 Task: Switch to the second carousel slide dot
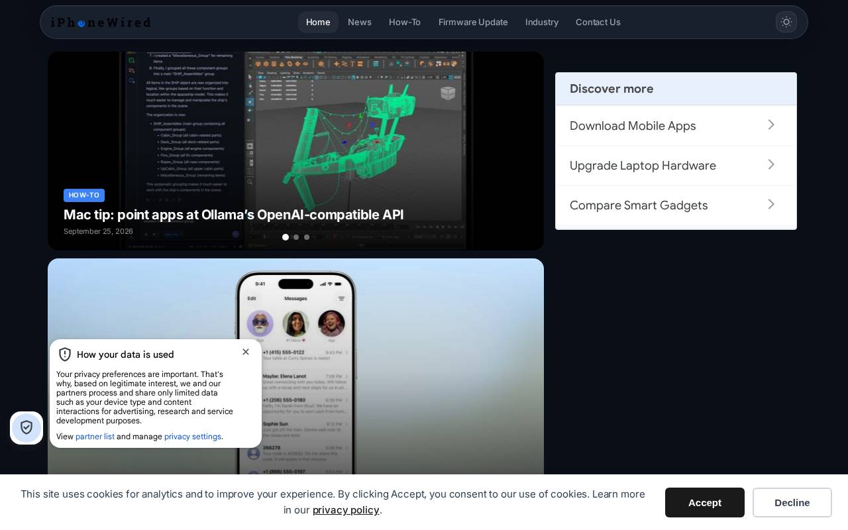coord(296,237)
